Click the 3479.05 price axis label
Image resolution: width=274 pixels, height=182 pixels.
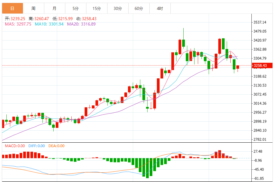(x=260, y=31)
